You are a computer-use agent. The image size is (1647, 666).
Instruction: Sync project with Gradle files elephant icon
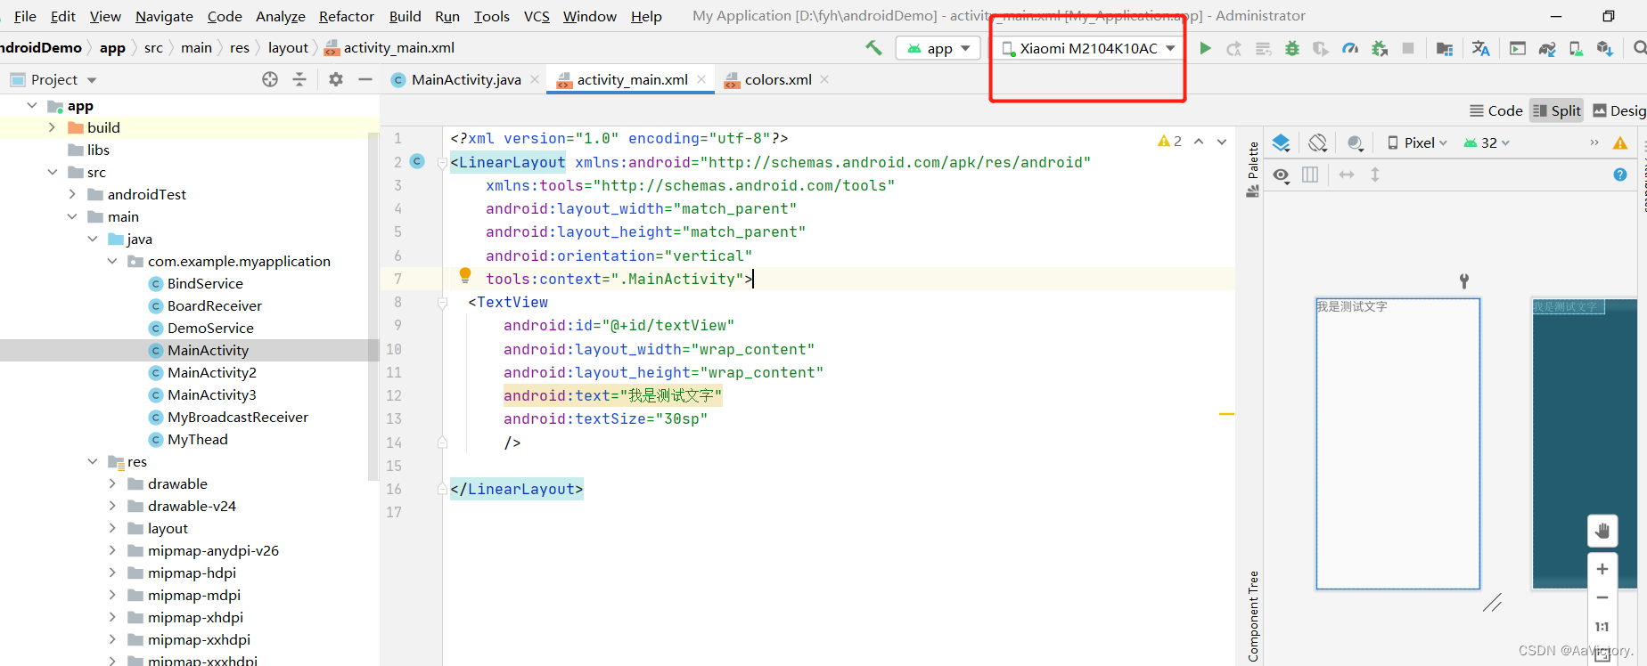(1547, 49)
